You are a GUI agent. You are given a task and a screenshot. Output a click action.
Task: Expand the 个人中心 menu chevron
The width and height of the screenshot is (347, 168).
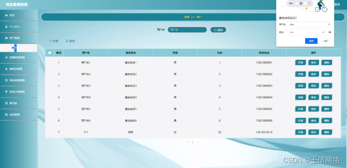34,26
